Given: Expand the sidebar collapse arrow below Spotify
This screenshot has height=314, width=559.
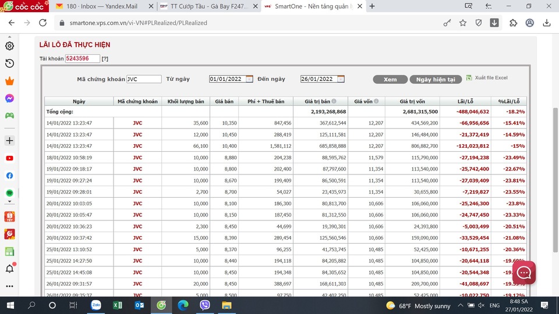Looking at the screenshot, I should [9, 202].
